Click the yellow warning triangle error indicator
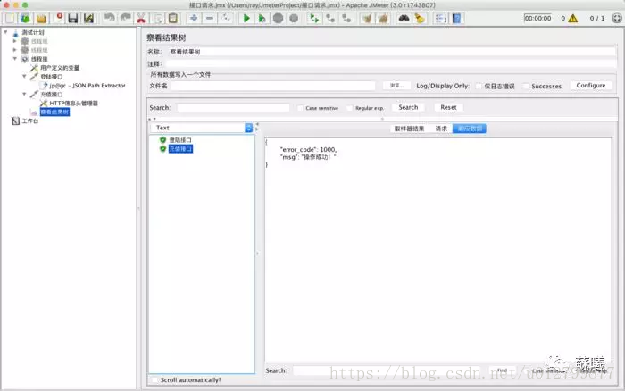The width and height of the screenshot is (625, 391). pos(573,19)
